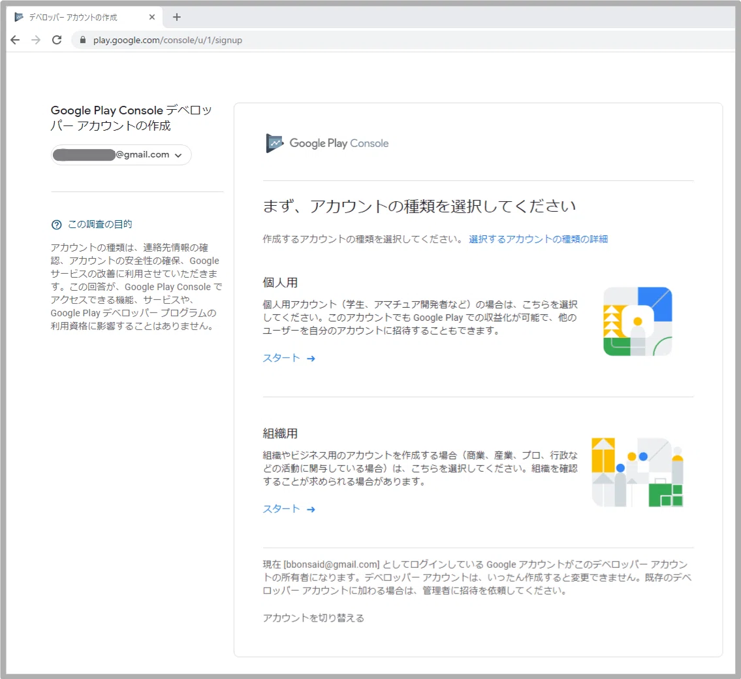The height and width of the screenshot is (679, 741).
Task: Click the tab's Play Console favicon
Action: coord(19,18)
